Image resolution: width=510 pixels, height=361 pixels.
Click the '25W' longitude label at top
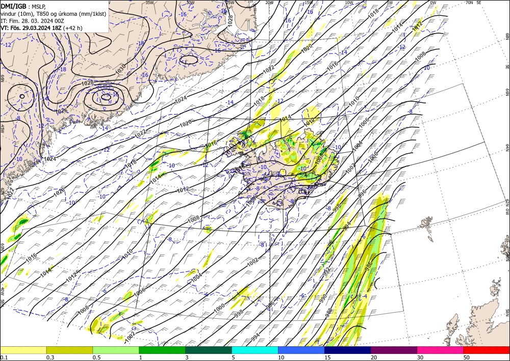(x=230, y=3)
